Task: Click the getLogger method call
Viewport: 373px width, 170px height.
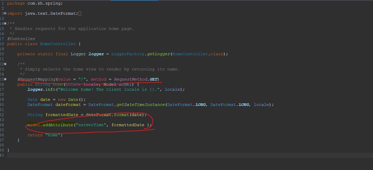Action: tap(158, 54)
